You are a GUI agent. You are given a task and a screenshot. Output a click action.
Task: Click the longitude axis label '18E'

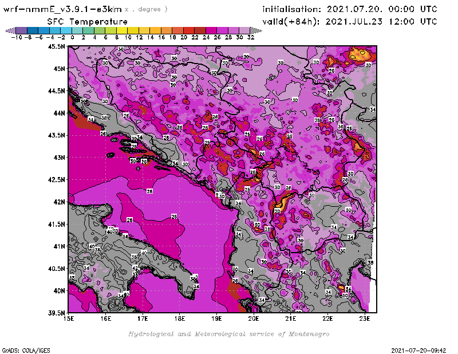coord(180,318)
